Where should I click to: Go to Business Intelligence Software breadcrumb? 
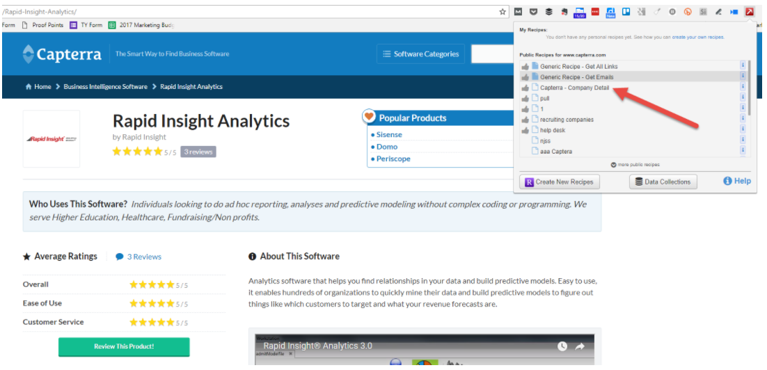[105, 87]
